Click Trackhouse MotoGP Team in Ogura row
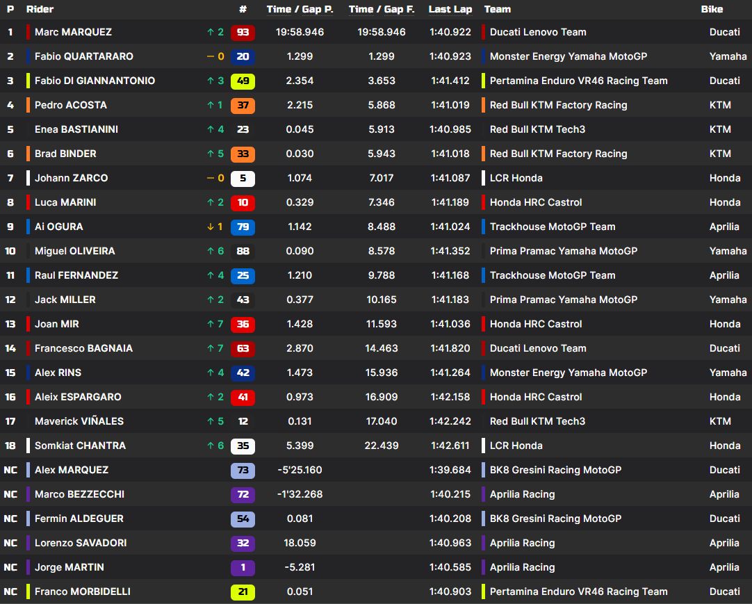 (553, 227)
